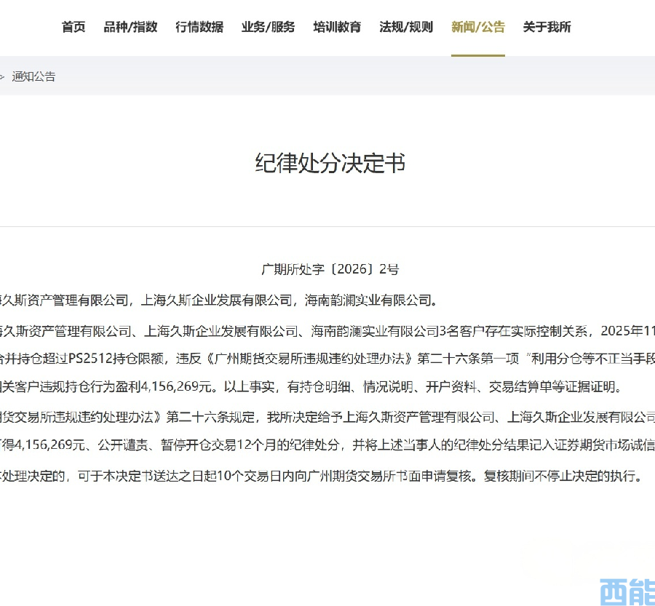Follow the 通知公告 breadcrumb link
This screenshot has height=606, width=655.
[x=33, y=77]
